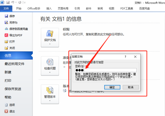
Task: Open the Undo history dropdown arrow
Action: [x=16, y=2]
